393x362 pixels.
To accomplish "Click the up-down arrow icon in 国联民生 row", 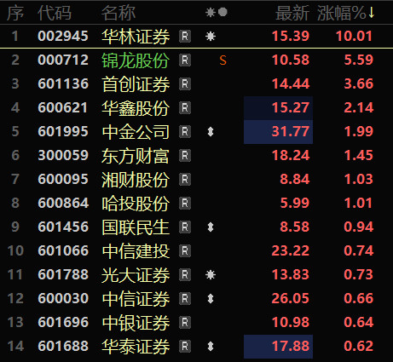I will pos(211,227).
